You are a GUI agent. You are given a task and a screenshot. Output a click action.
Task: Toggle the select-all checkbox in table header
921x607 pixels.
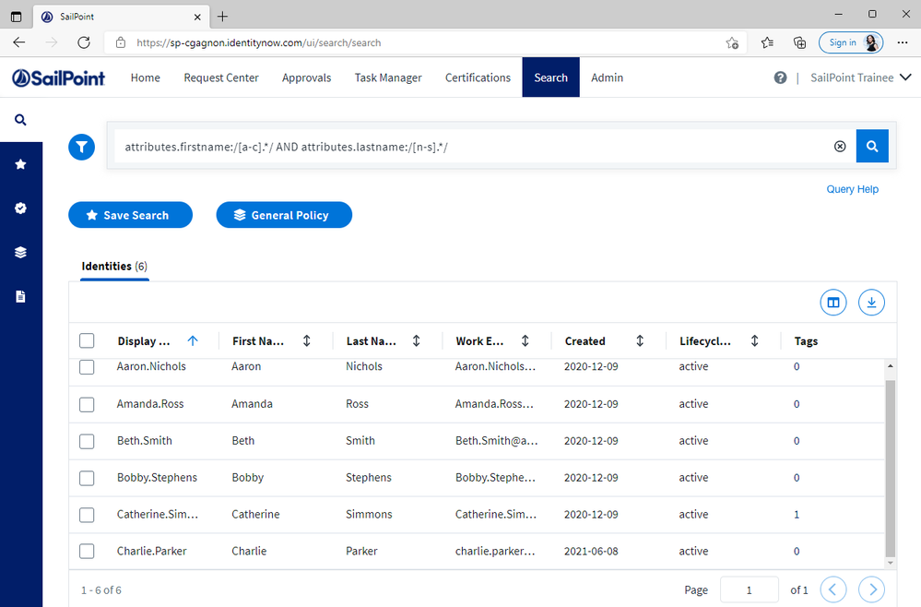pos(87,341)
